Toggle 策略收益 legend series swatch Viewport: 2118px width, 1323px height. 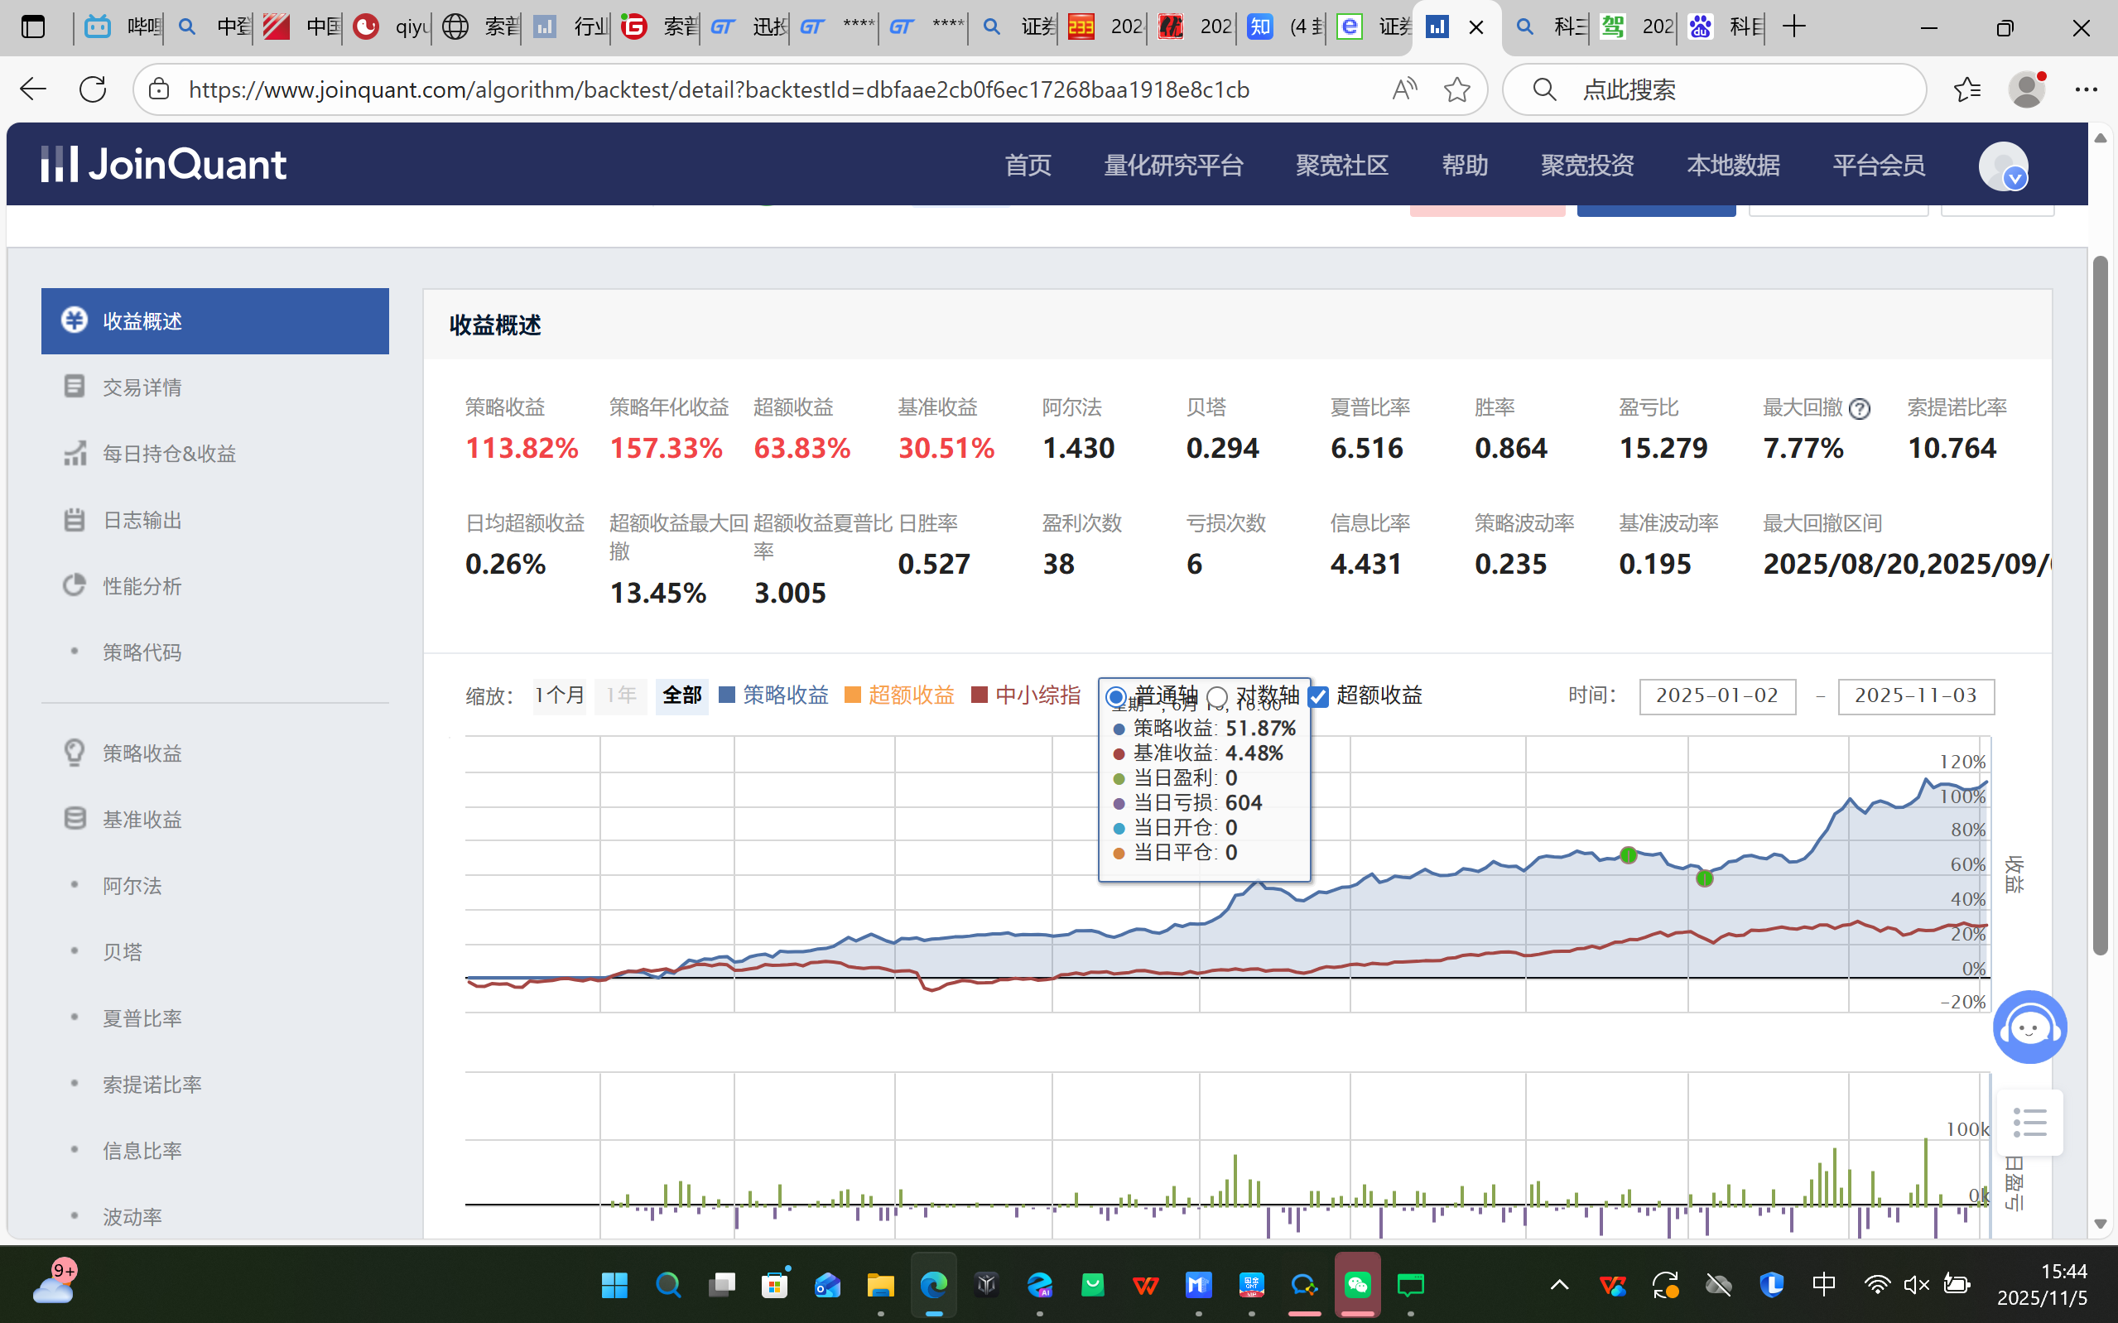point(726,695)
